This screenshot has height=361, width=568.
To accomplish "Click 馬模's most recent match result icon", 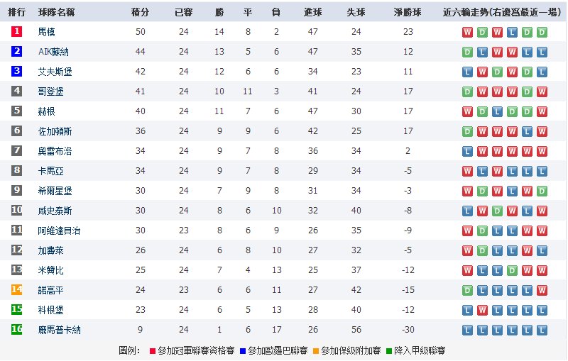I will coord(542,32).
